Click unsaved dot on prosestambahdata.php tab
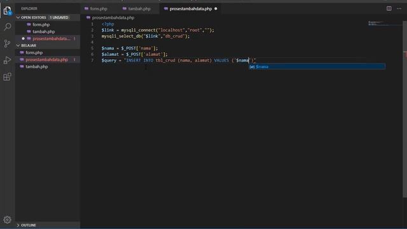Image resolution: width=407 pixels, height=229 pixels. click(216, 8)
